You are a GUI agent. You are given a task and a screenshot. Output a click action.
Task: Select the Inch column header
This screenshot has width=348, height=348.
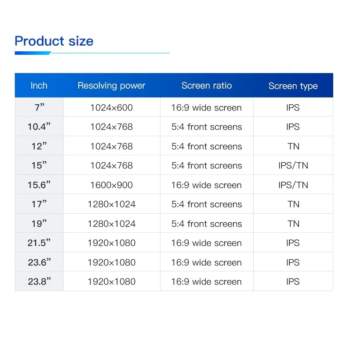coord(39,85)
